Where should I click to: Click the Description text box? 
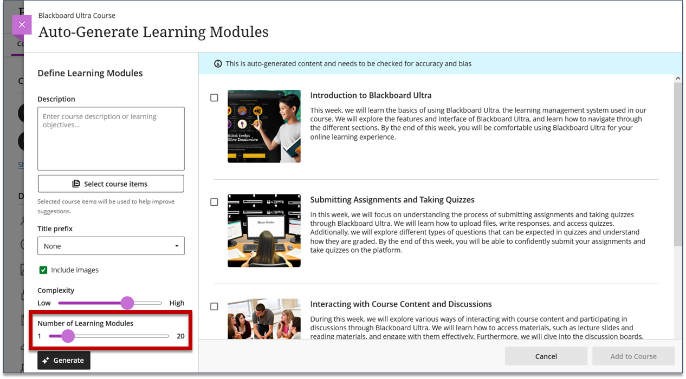click(111, 139)
